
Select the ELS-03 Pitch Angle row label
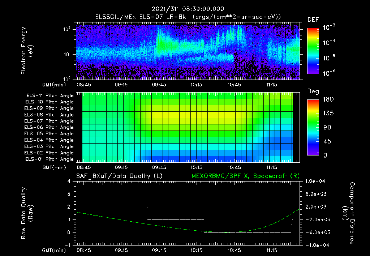coord(49,146)
